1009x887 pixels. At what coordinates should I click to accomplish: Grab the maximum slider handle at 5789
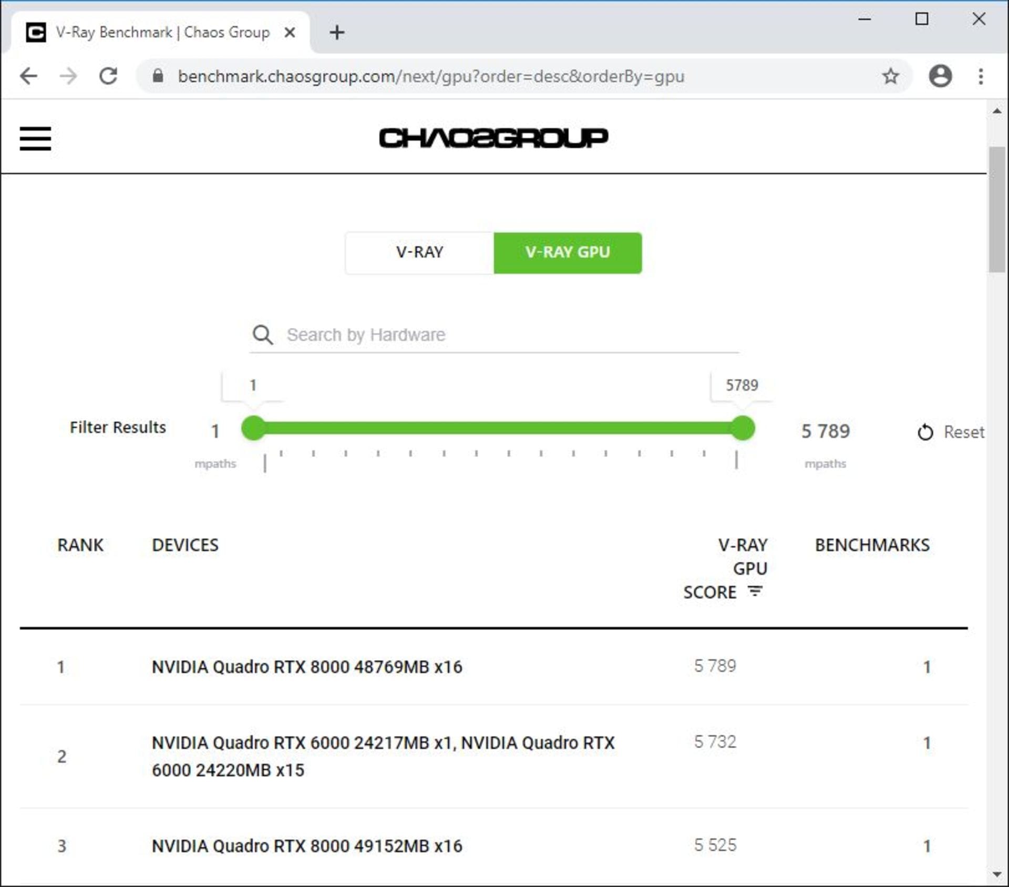[743, 428]
